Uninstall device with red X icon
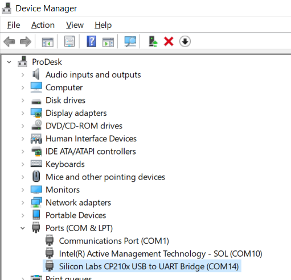 click(169, 41)
